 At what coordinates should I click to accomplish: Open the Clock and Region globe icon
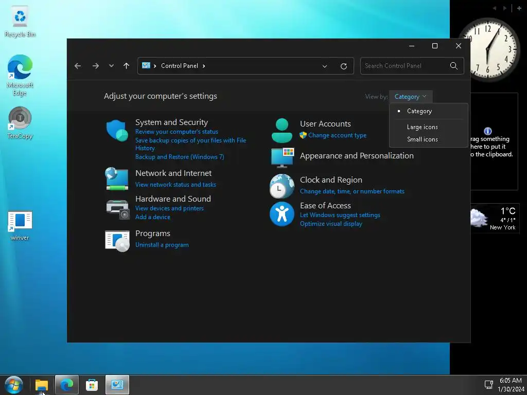pos(282,186)
